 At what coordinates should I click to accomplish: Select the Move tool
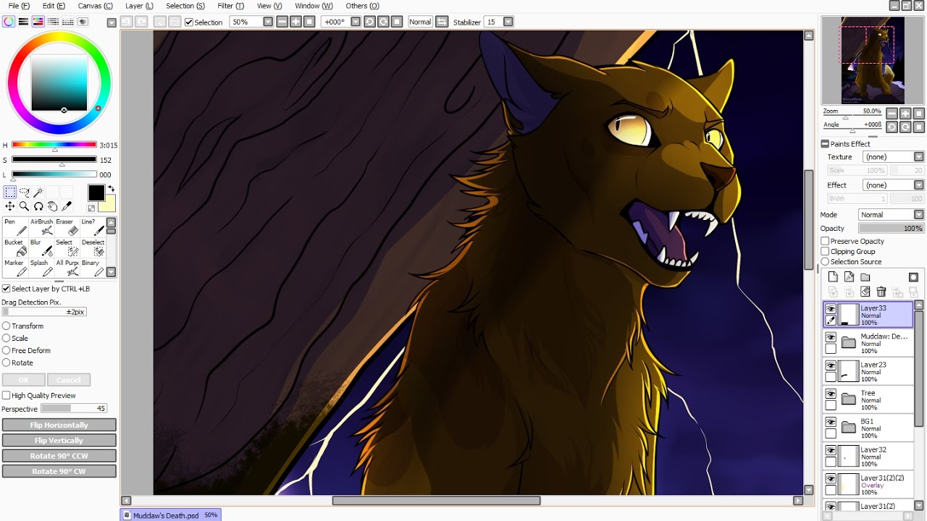coord(10,206)
